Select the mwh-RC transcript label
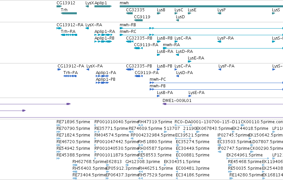This screenshot has height=180, width=283. (128, 31)
